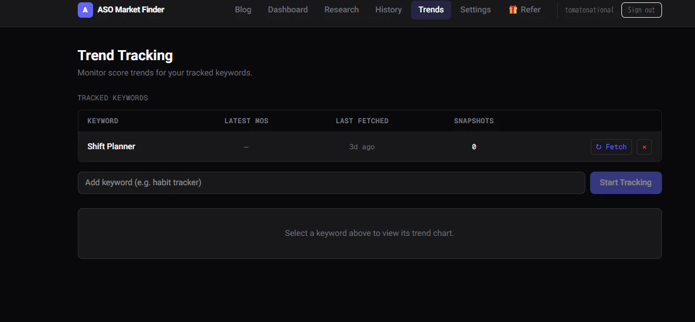Viewport: 695px width, 322px height.
Task: Click the KEYWORD column header
Action: [x=103, y=121]
